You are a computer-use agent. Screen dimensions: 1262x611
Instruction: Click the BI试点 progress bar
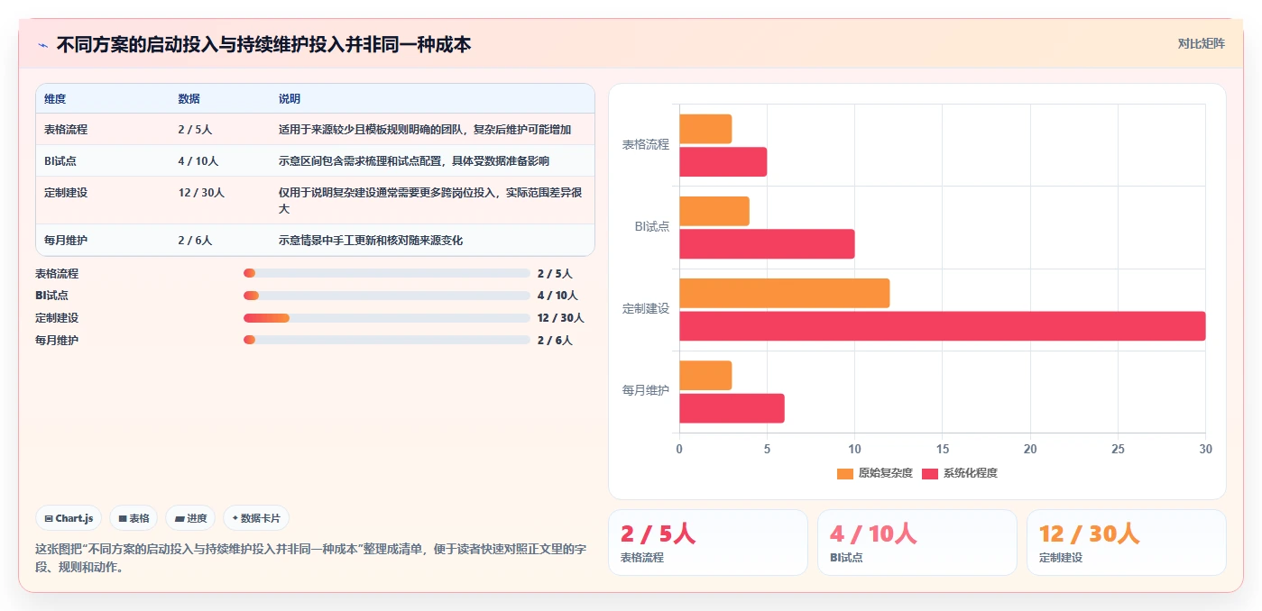387,296
